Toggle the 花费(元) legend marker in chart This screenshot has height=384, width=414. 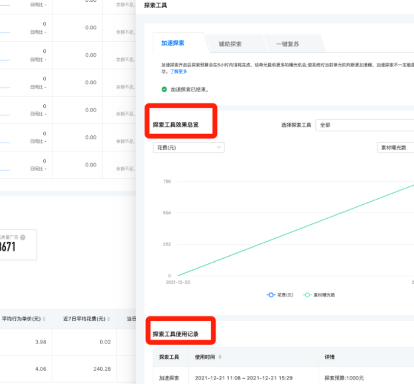271,294
